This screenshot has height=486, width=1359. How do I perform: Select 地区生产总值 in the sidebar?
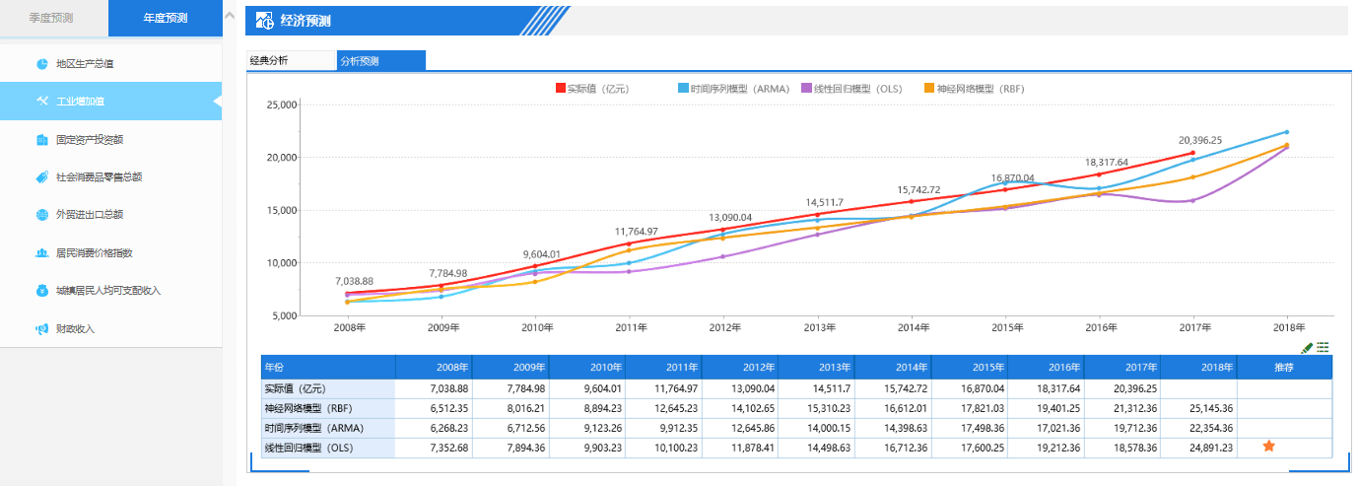[x=110, y=64]
